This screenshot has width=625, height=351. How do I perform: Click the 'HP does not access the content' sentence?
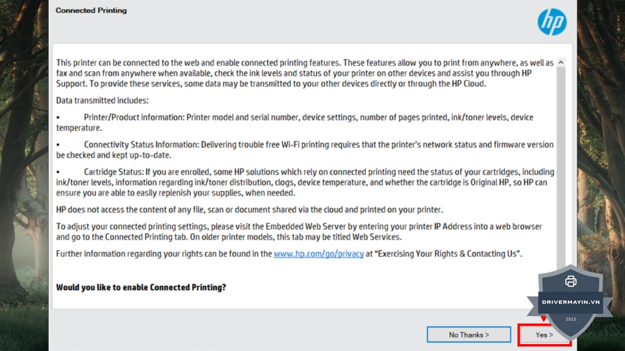tap(249, 210)
